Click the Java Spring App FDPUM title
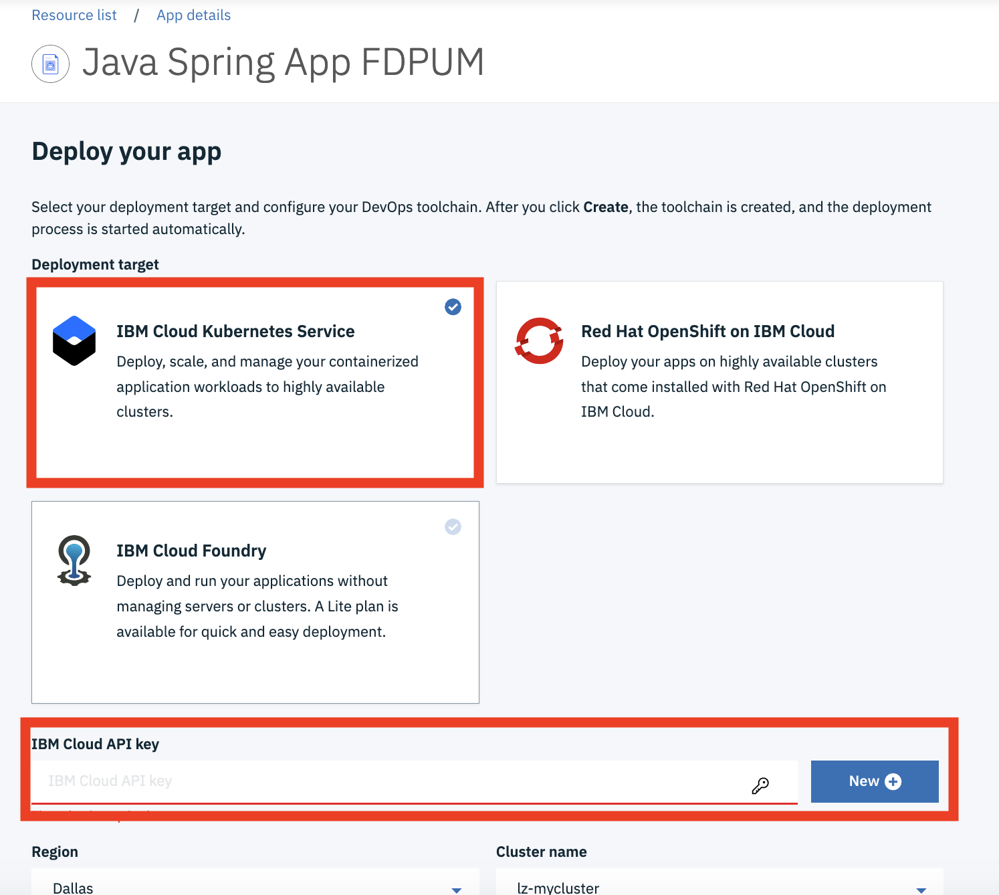999x895 pixels. [x=283, y=63]
